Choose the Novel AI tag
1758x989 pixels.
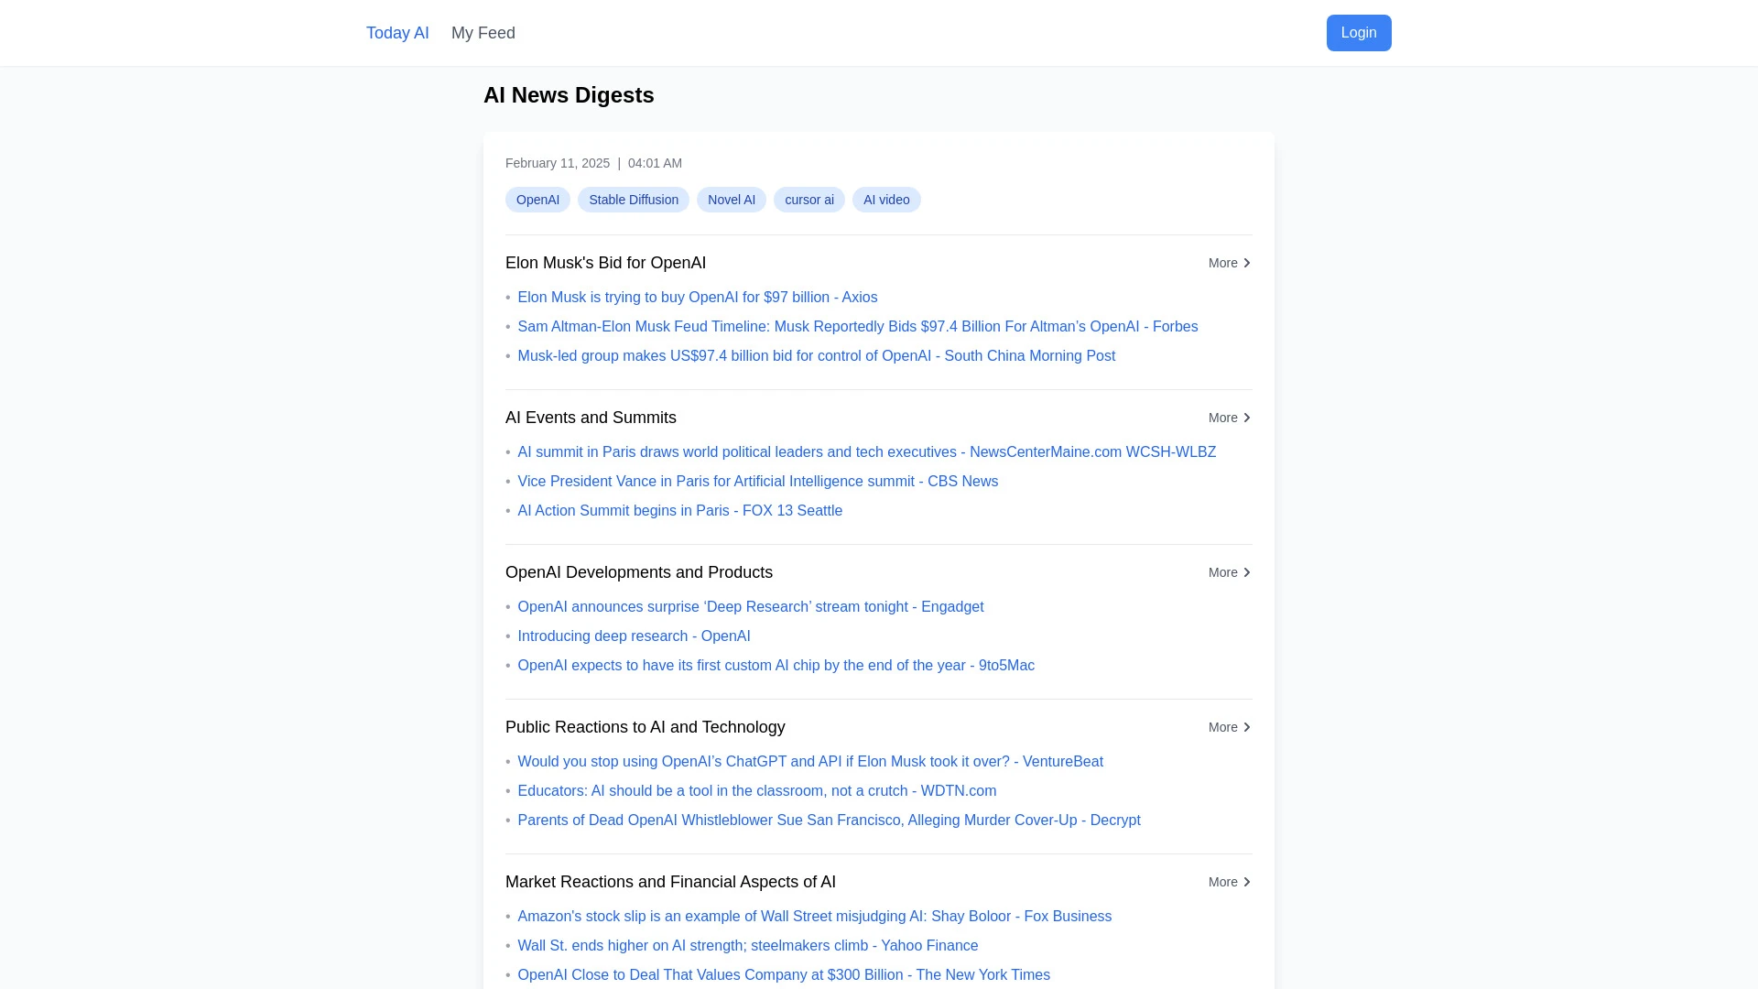pyautogui.click(x=731, y=200)
